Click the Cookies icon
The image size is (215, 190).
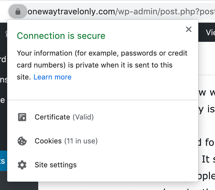click(x=22, y=141)
